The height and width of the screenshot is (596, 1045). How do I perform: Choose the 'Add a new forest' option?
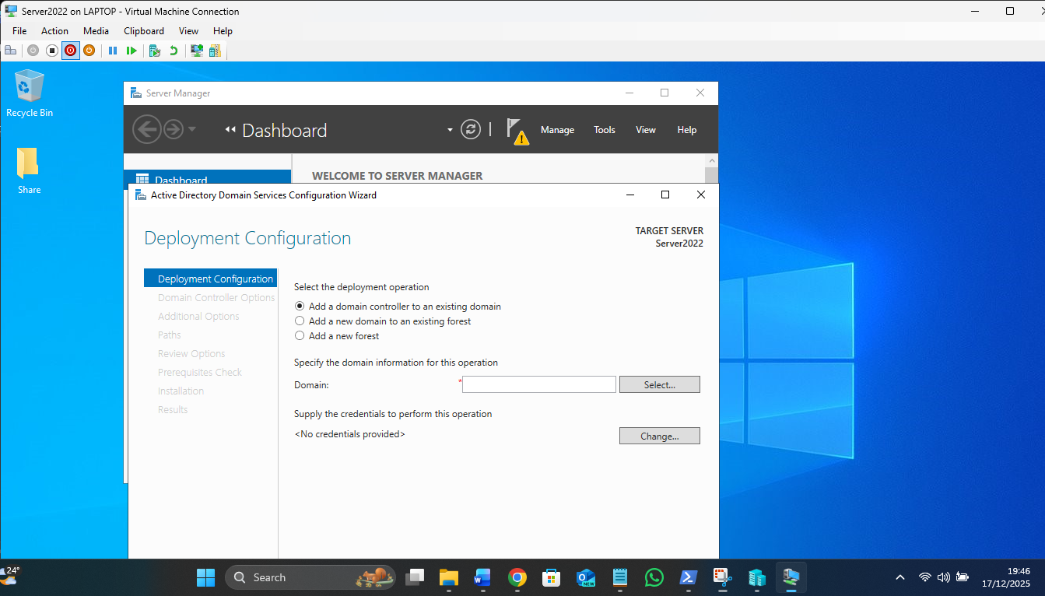pos(300,336)
